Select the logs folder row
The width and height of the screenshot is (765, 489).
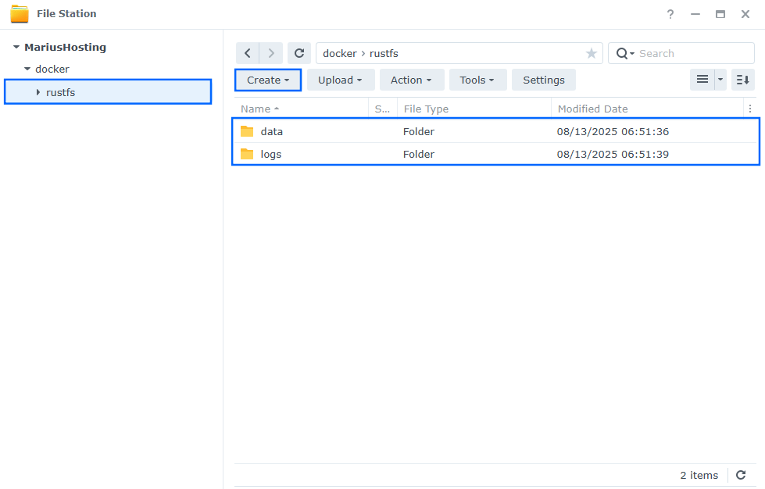coord(495,154)
